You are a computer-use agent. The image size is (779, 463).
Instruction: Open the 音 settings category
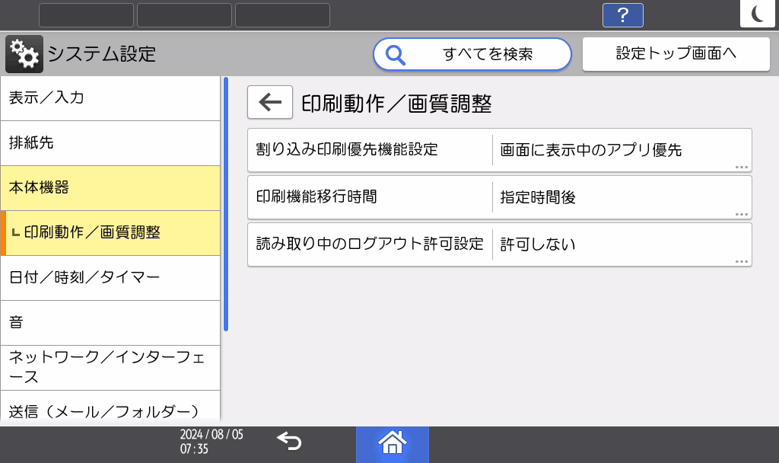point(110,322)
